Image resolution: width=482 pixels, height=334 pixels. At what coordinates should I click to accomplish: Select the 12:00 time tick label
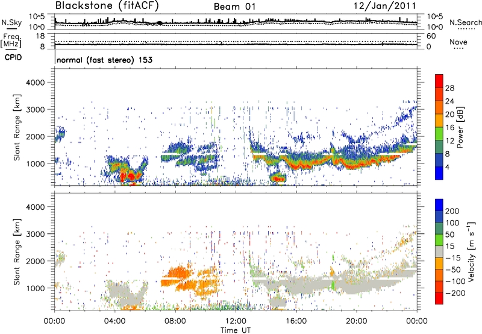coord(236,321)
